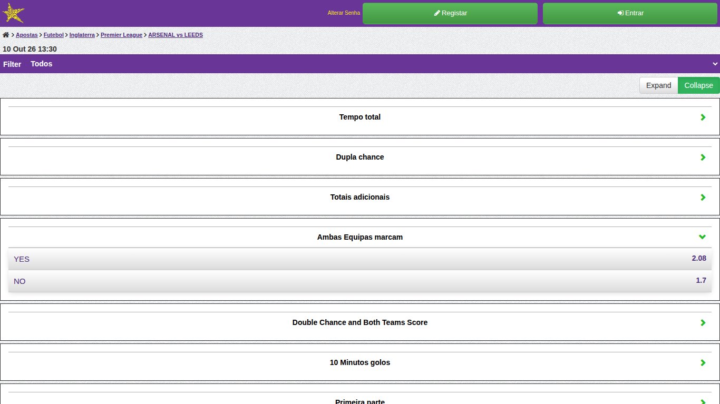
Task: Click the Dupla chance heading
Action: (360, 157)
